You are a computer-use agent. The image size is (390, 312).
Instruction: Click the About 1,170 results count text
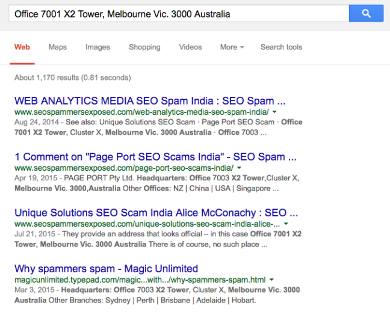pos(72,78)
